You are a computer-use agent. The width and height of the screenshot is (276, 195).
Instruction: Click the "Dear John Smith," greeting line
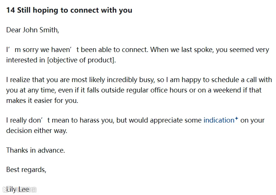33,30
